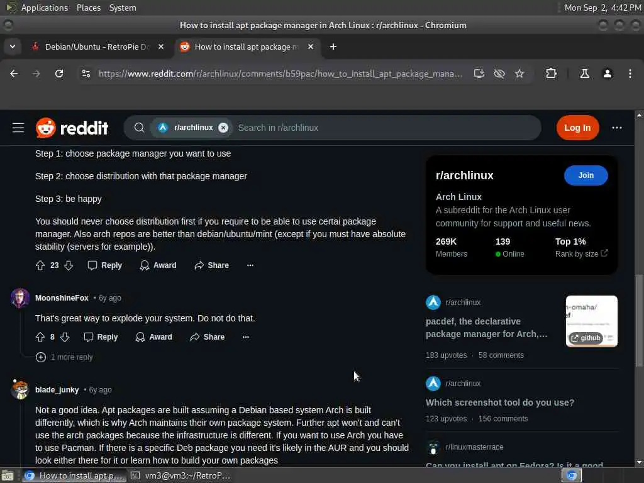Click the show desktop icon in taskbar
The image size is (644, 483).
(8, 475)
